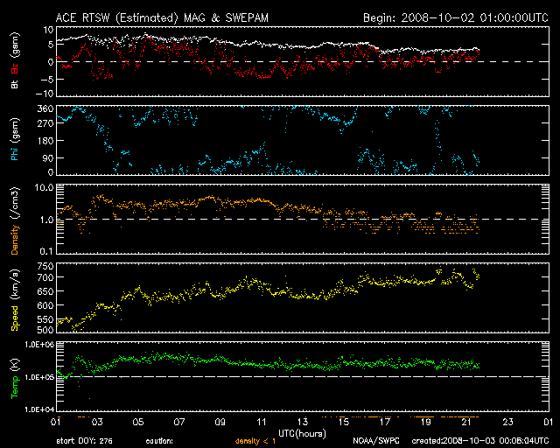Click the '09' hour label on the time axis
Viewport: 560px width, 448px height.
coord(220,422)
